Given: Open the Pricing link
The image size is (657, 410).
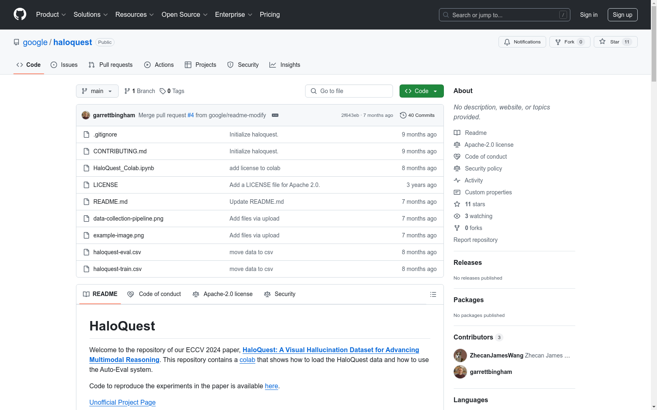Looking at the screenshot, I should (x=270, y=15).
